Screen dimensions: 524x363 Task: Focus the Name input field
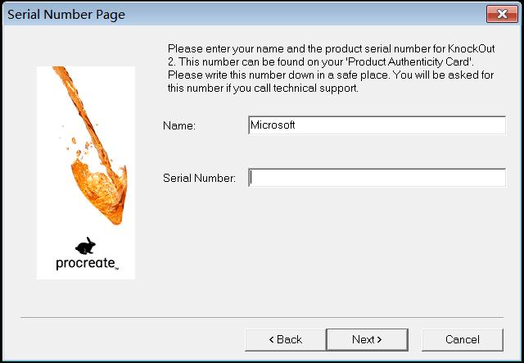tap(377, 125)
